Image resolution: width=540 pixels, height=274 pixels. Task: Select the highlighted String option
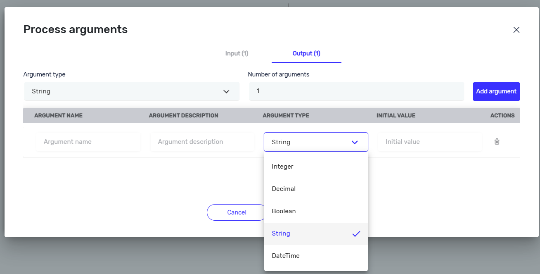(x=281, y=233)
